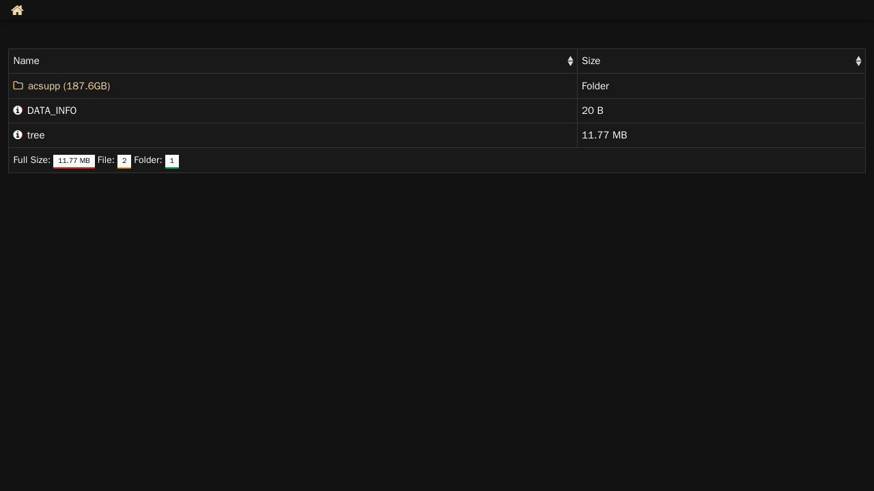Click the Folder count badge showing 1
Image resolution: width=874 pixels, height=491 pixels.
tap(172, 161)
